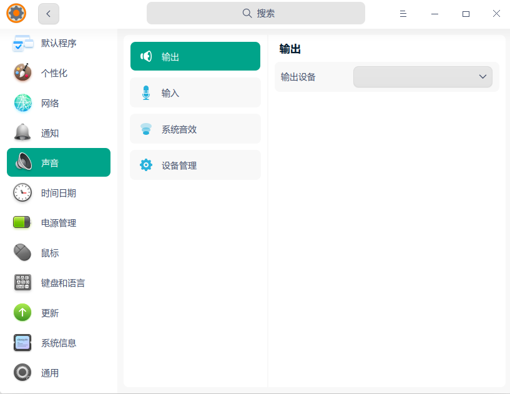510x394 pixels.
Task: Open the 输出设备 combo box
Action: [x=423, y=77]
